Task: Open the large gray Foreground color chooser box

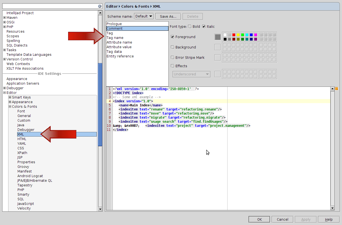Action: click(218, 37)
